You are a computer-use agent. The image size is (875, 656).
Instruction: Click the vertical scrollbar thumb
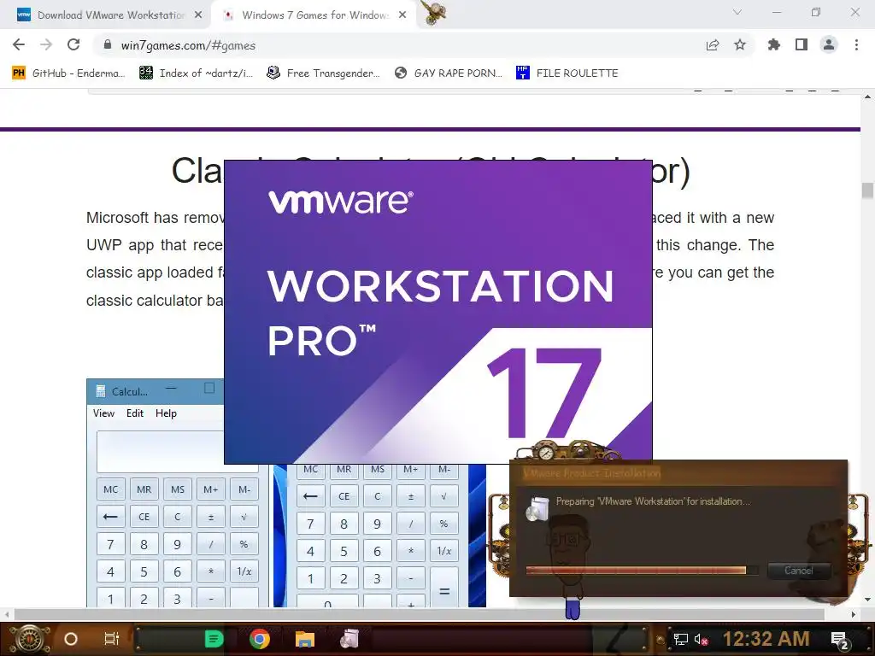click(x=867, y=190)
